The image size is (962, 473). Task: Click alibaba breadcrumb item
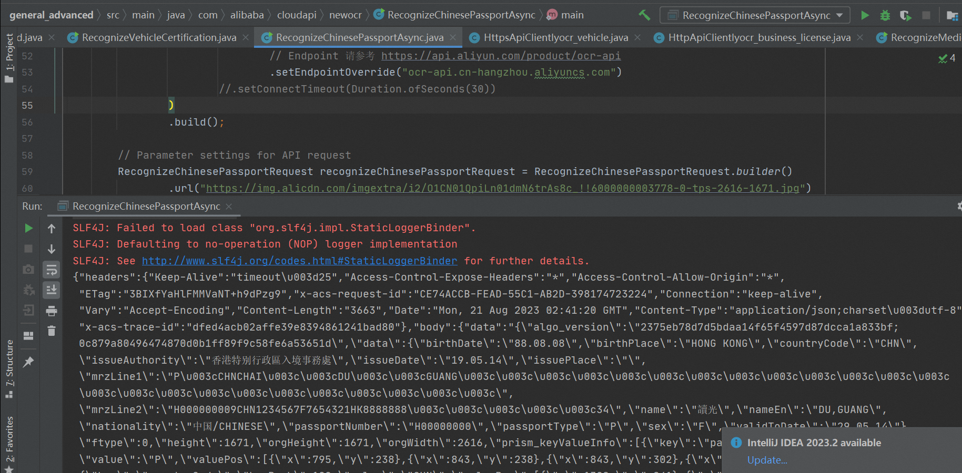tap(247, 15)
